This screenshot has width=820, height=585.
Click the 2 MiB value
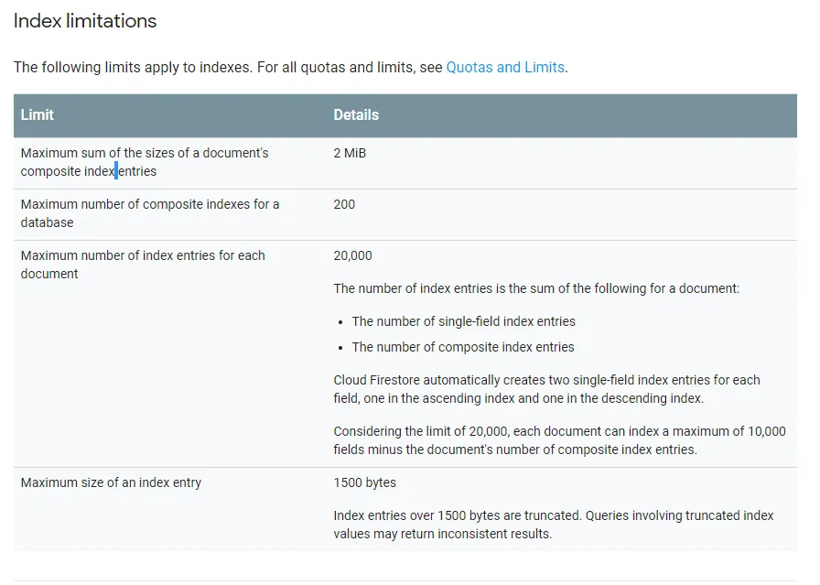click(350, 153)
